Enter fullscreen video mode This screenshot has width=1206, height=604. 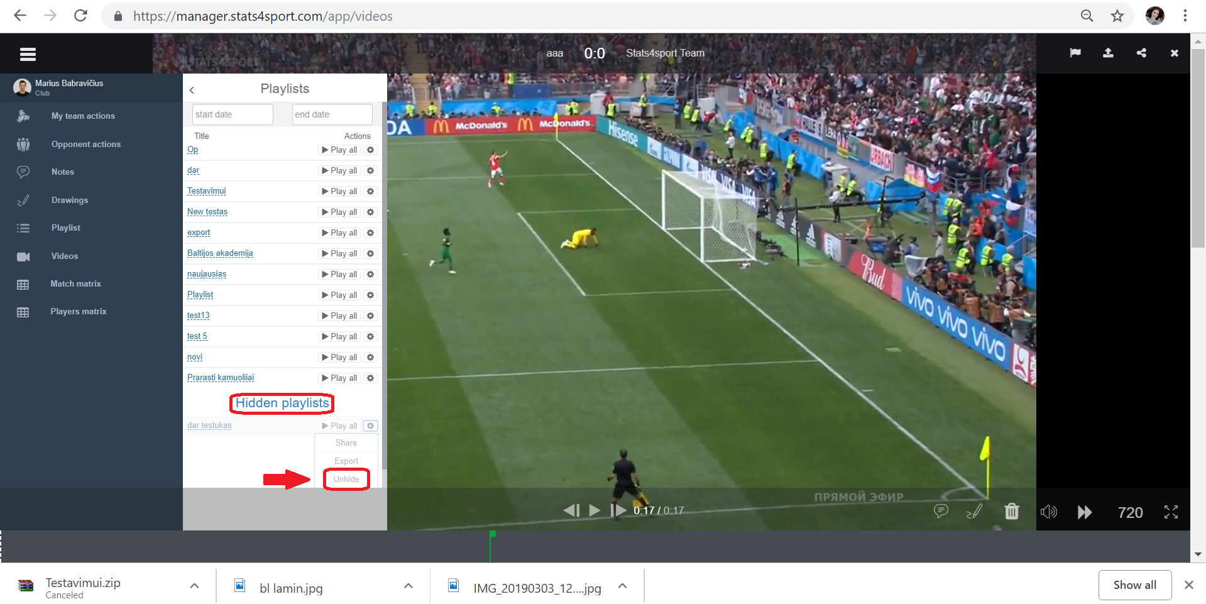click(x=1171, y=512)
